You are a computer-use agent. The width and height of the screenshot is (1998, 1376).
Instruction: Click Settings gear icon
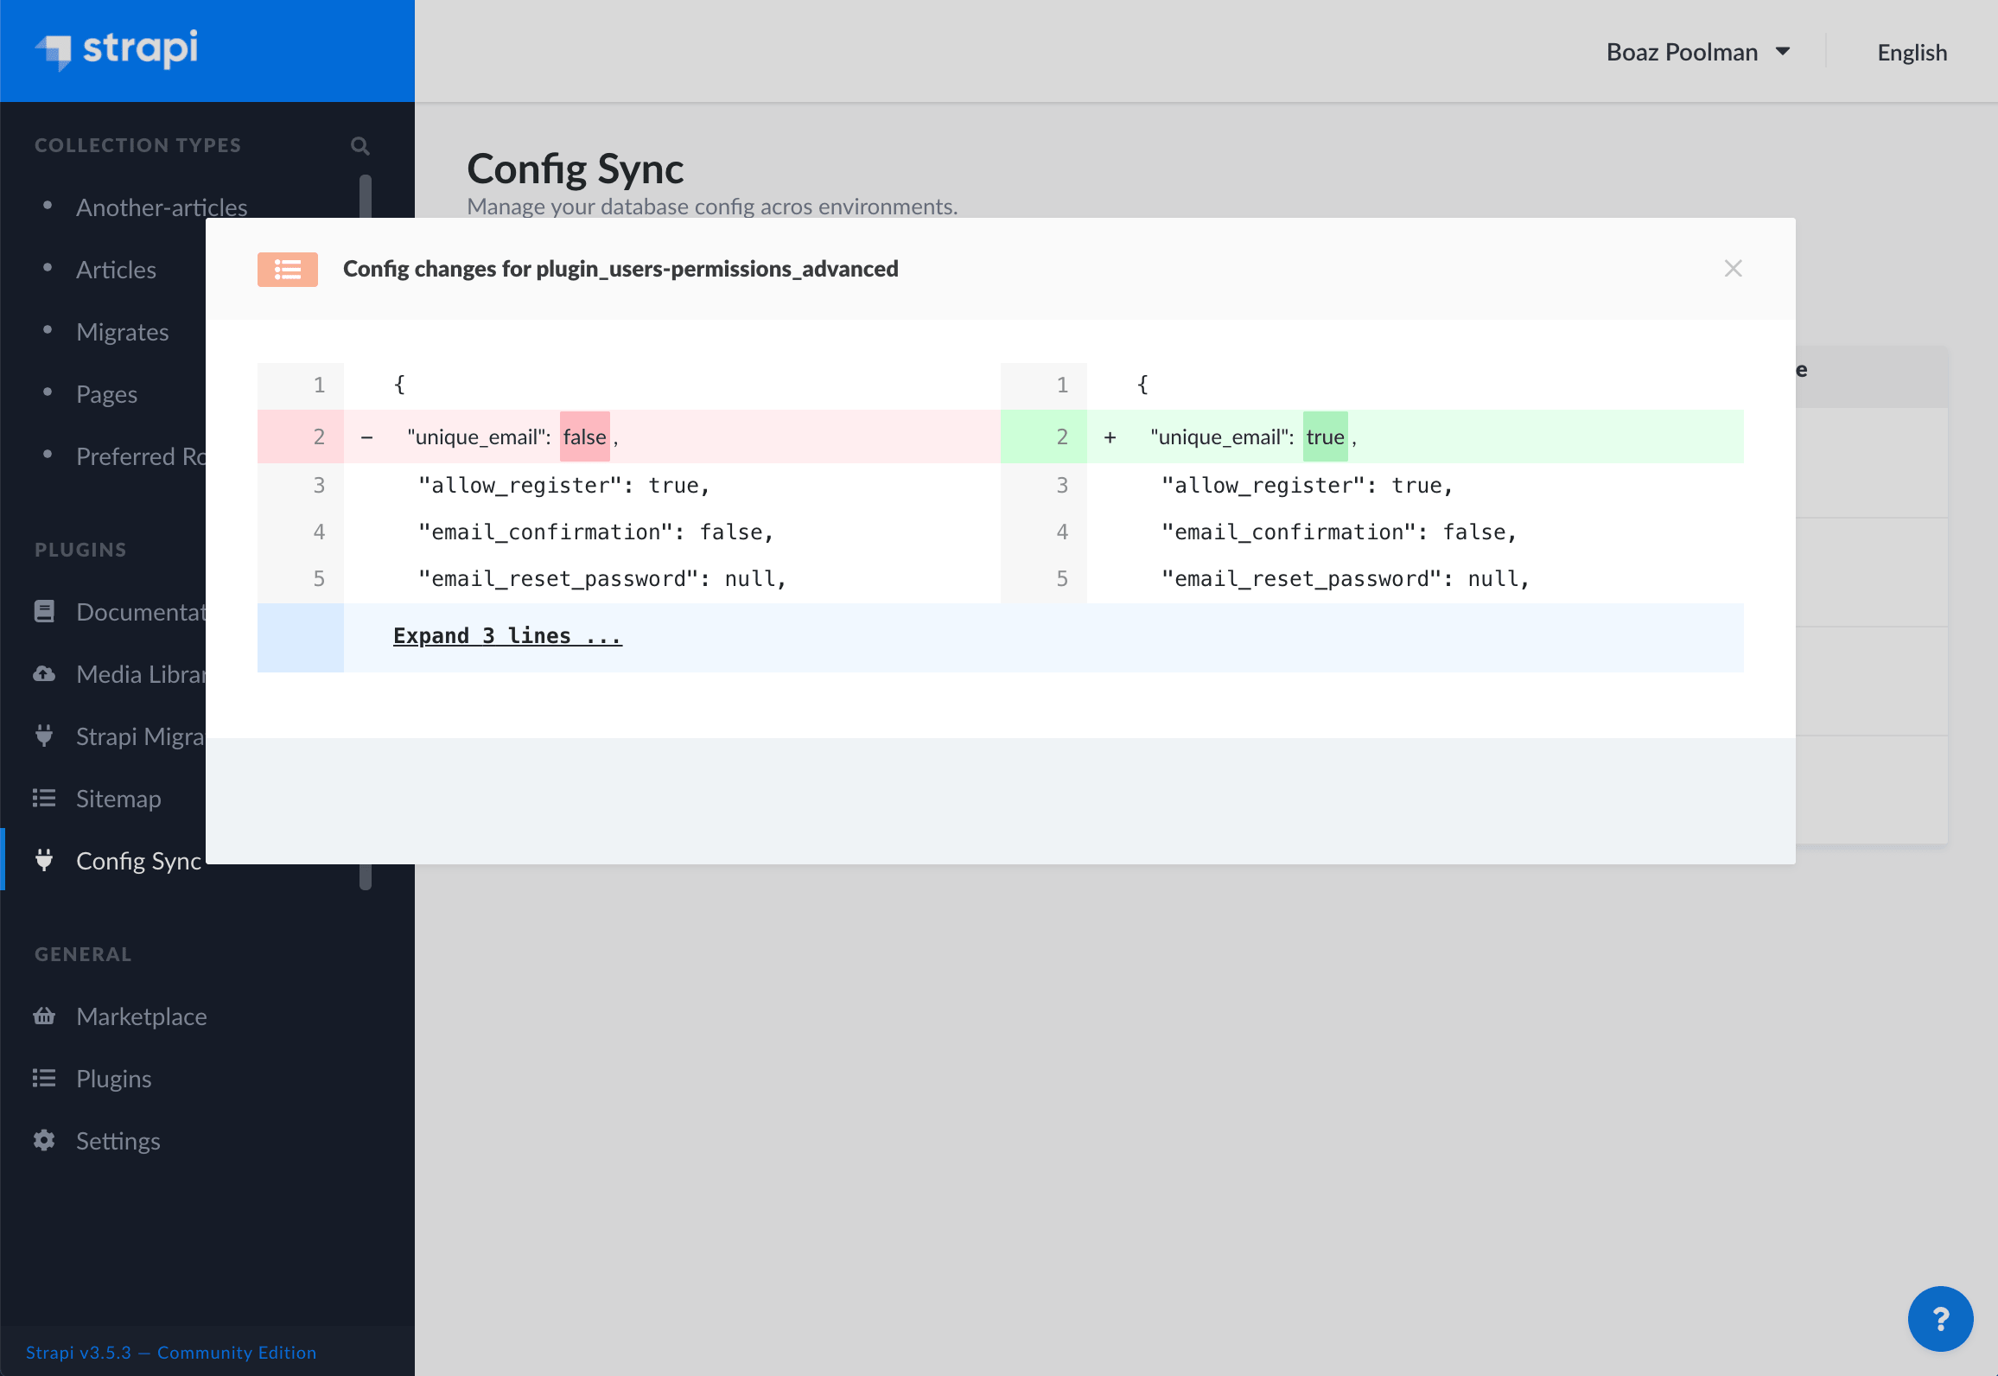[44, 1141]
